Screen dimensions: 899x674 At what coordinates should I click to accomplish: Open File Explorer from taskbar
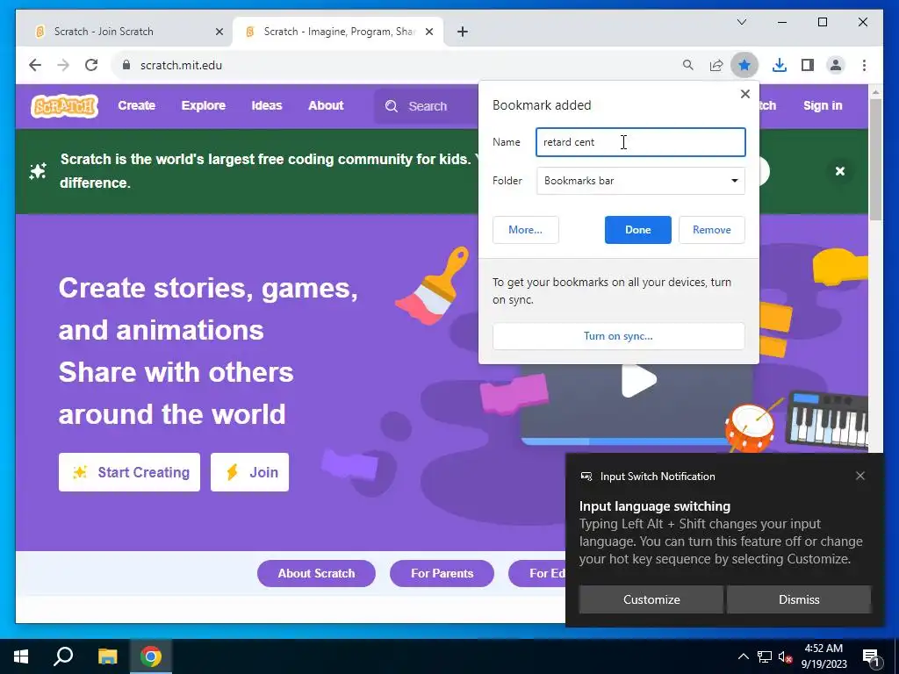[x=107, y=656]
